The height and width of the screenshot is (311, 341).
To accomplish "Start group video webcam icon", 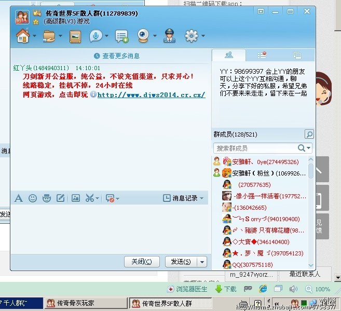I will pyautogui.click(x=143, y=36).
